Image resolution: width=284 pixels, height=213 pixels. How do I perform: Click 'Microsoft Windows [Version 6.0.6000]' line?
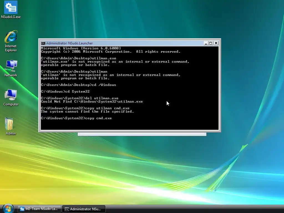81,48
